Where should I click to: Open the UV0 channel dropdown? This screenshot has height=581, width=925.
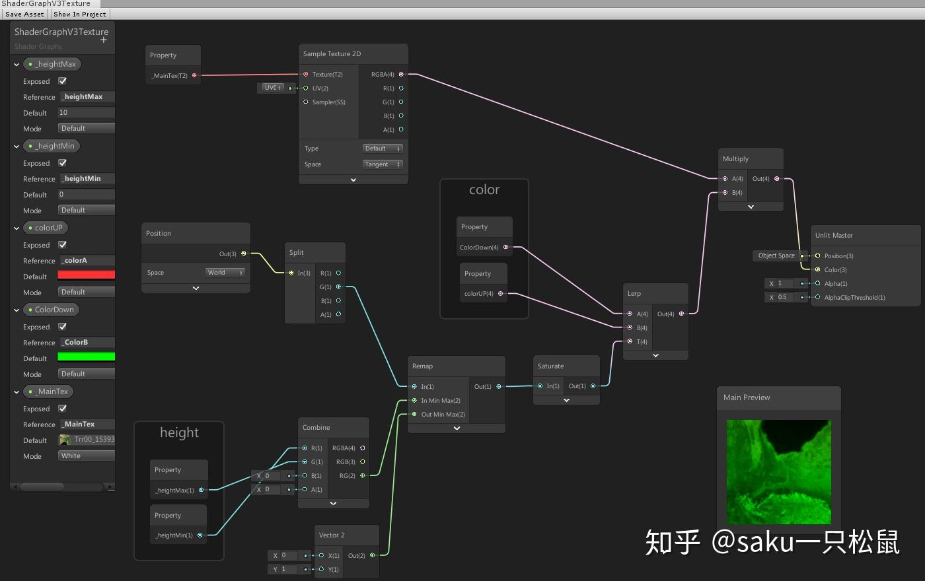tap(273, 88)
